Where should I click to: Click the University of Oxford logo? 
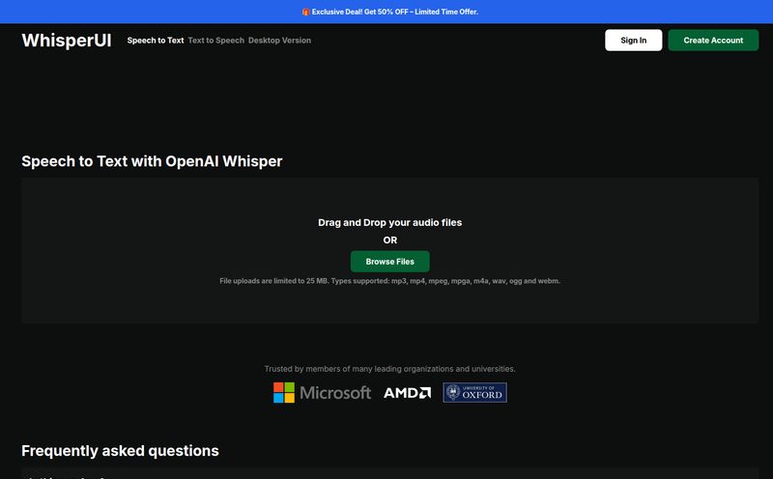pyautogui.click(x=474, y=393)
